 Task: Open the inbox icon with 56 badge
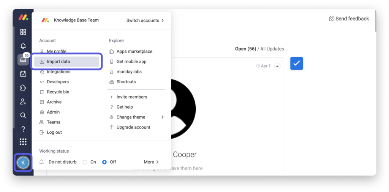click(x=23, y=60)
